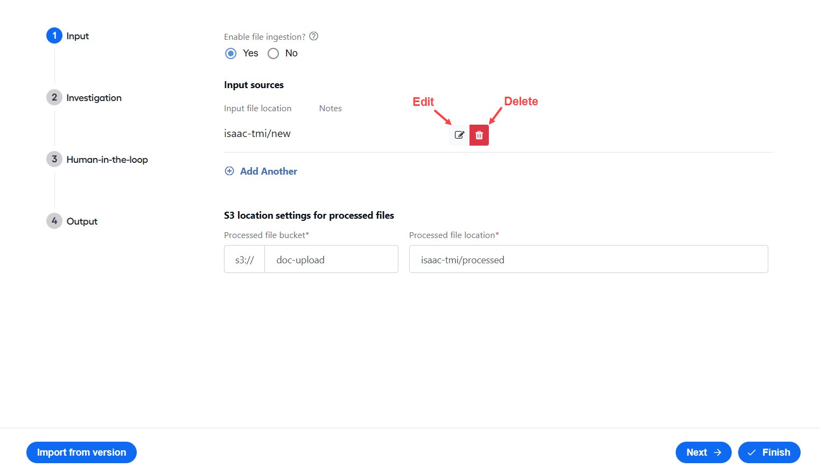
Task: Select the isaac-tmi/new input source row
Action: pos(499,134)
